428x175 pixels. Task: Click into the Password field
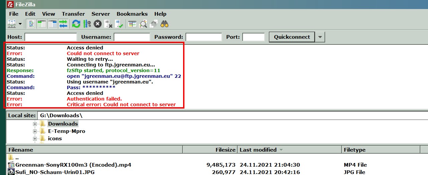coord(204,37)
